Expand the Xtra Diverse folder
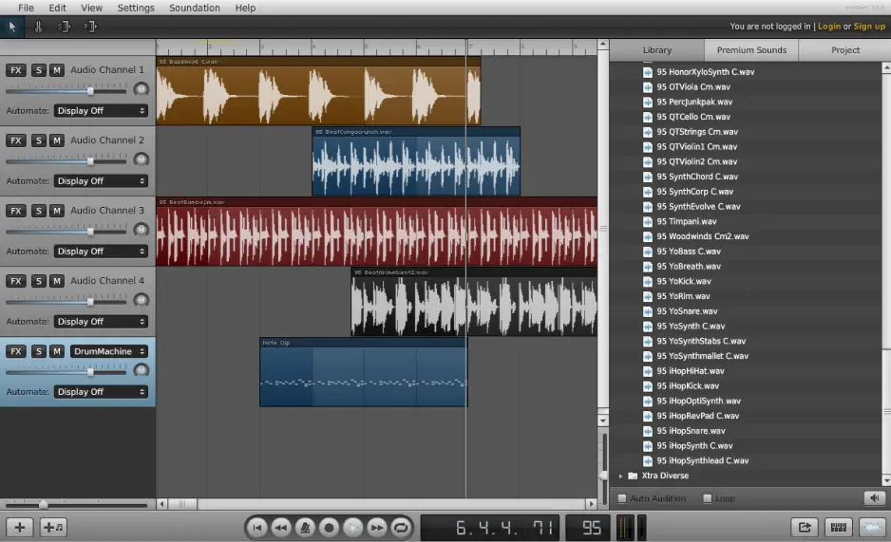This screenshot has width=891, height=542. coord(622,476)
